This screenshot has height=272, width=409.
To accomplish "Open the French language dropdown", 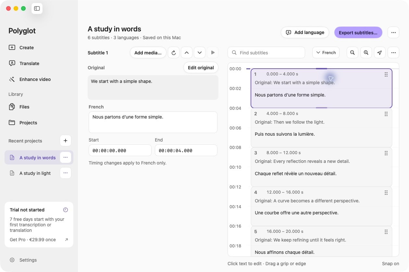I will coord(326,52).
